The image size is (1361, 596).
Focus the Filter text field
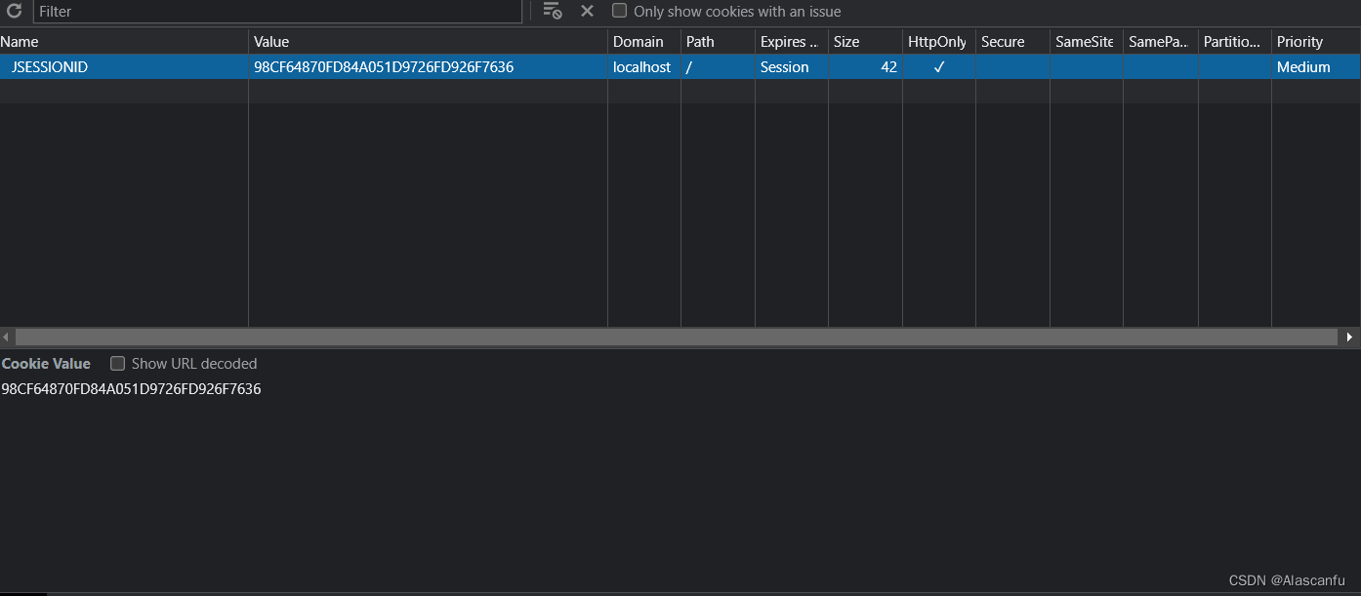277,11
